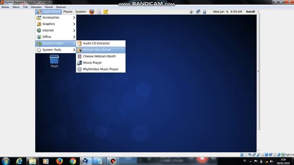Open the mail client icon in GNOME panel
The width and height of the screenshot is (294, 165).
[99, 12]
